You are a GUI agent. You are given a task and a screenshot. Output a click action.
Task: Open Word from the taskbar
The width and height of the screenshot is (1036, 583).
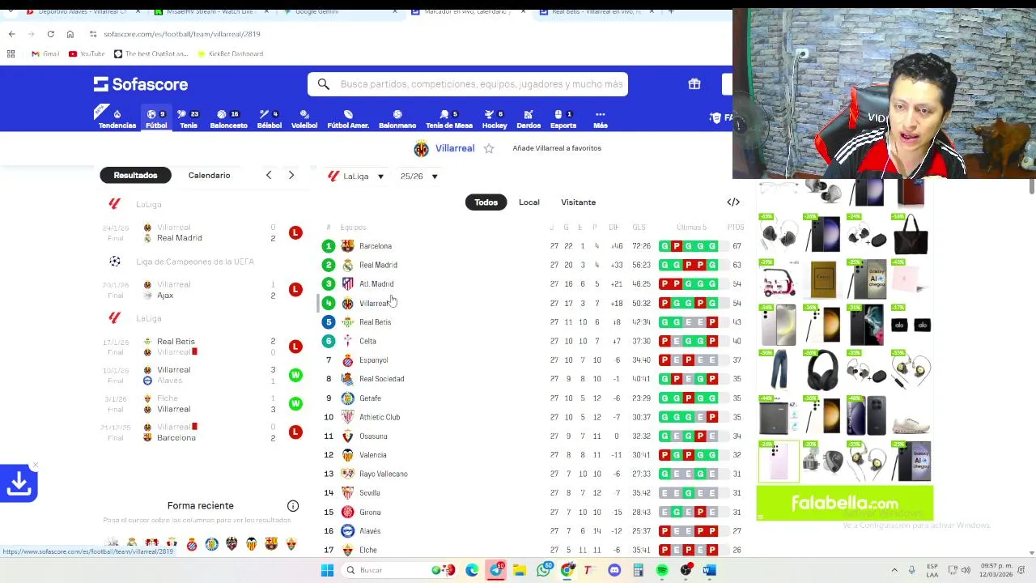(709, 570)
